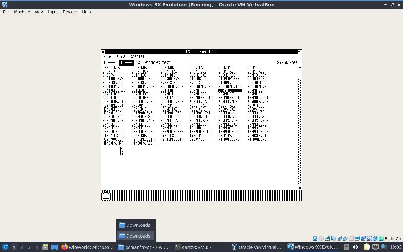This screenshot has height=252, width=403.
Task: Click the show desktop taskbar icon
Action: point(54,247)
